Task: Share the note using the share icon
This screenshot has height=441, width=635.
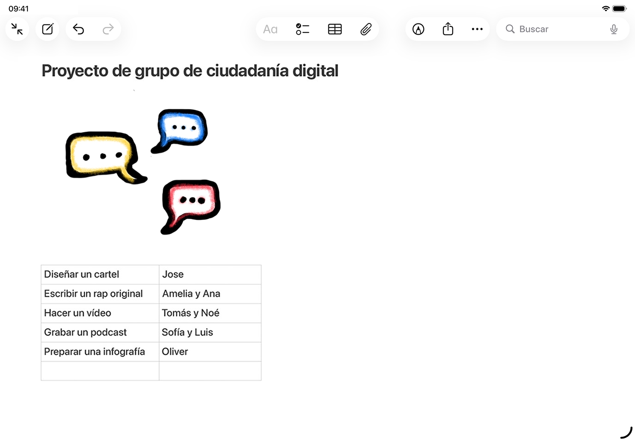Action: (448, 29)
